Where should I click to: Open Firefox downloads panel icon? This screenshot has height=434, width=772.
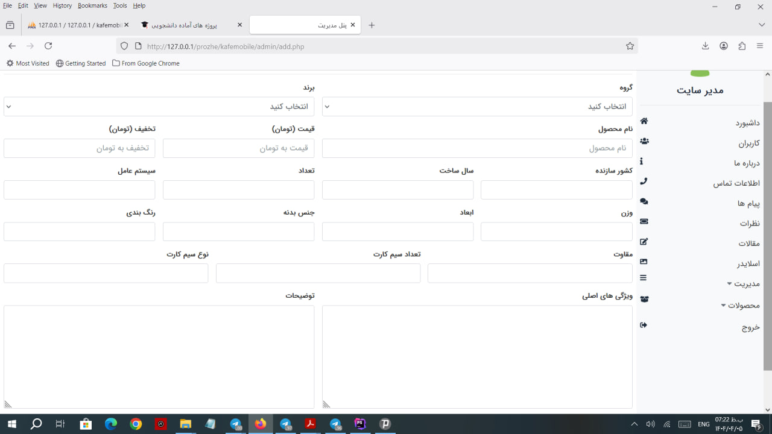coord(706,46)
